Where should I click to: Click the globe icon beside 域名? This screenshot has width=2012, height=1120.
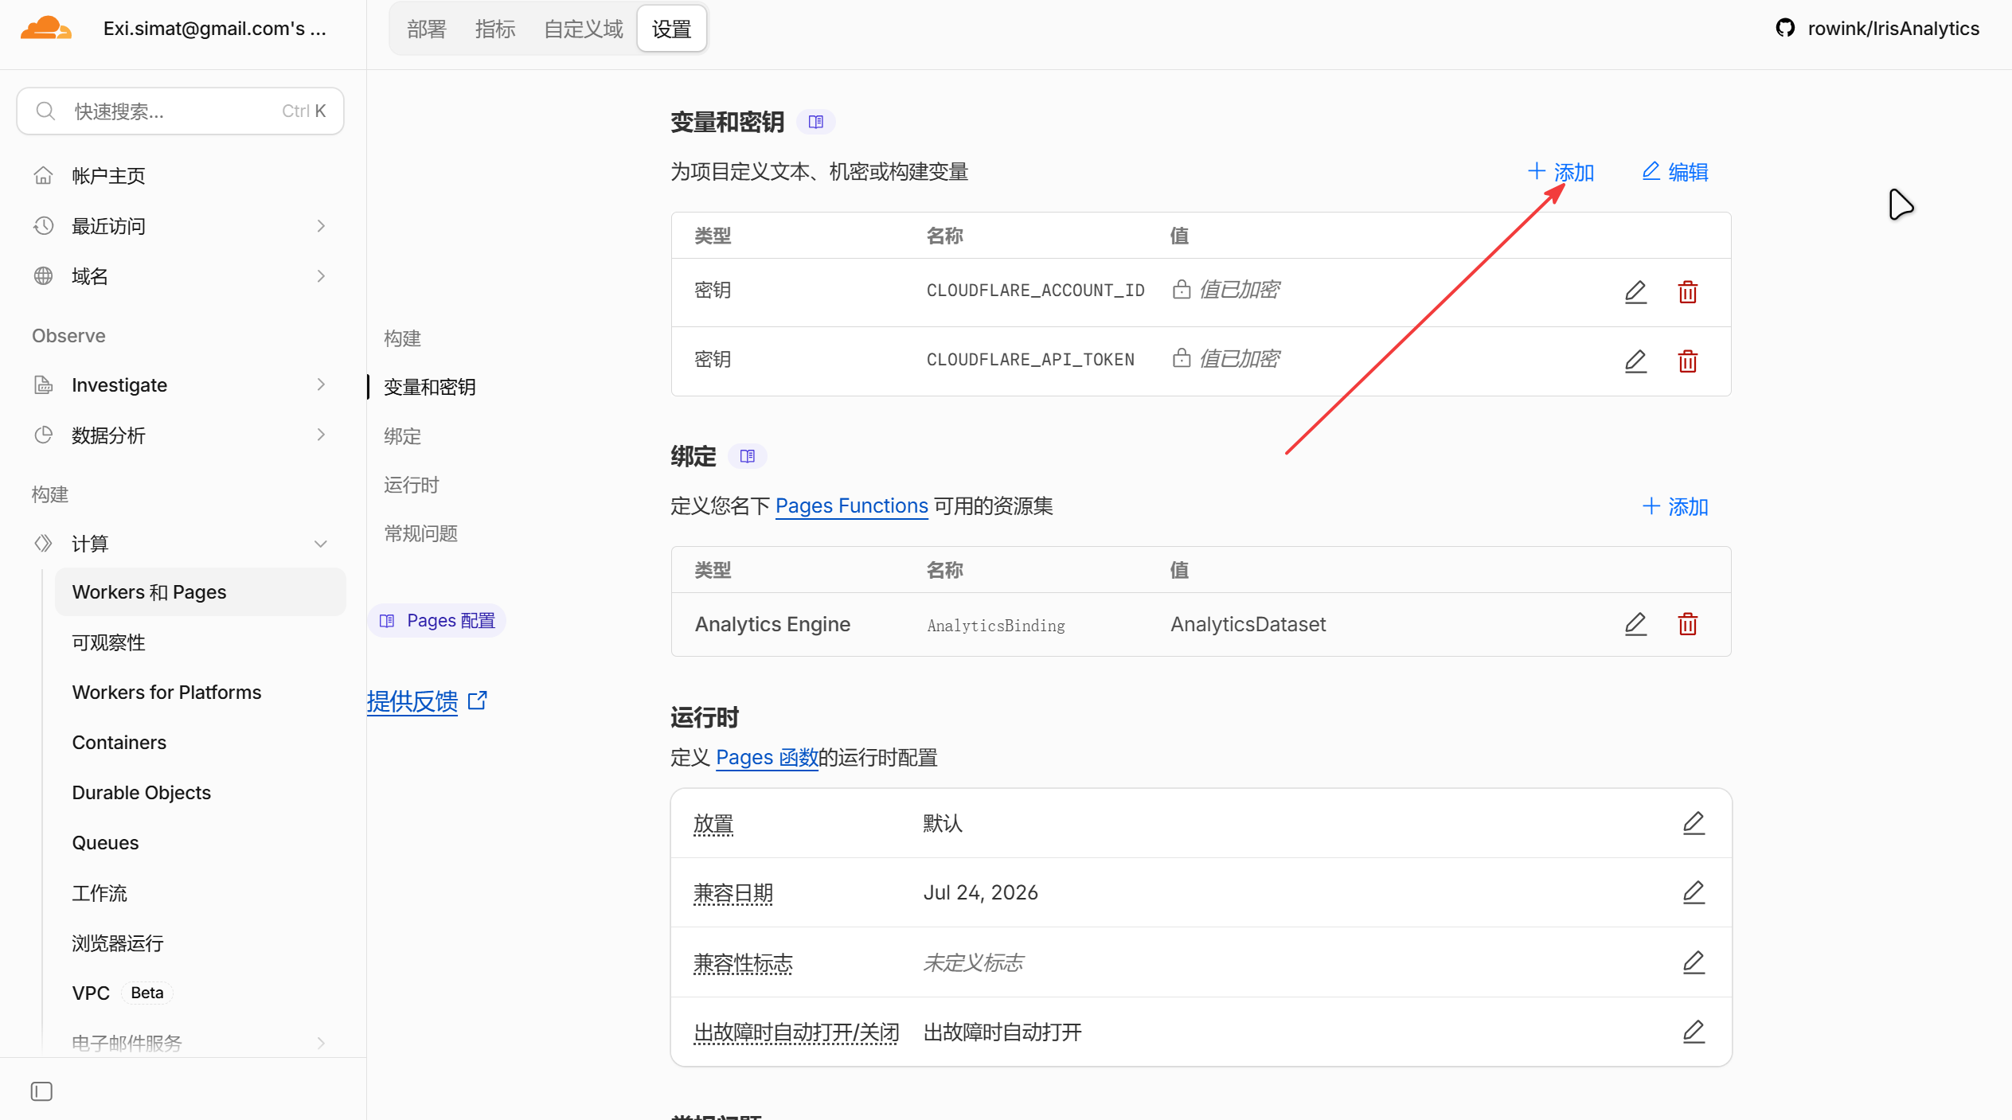click(44, 276)
